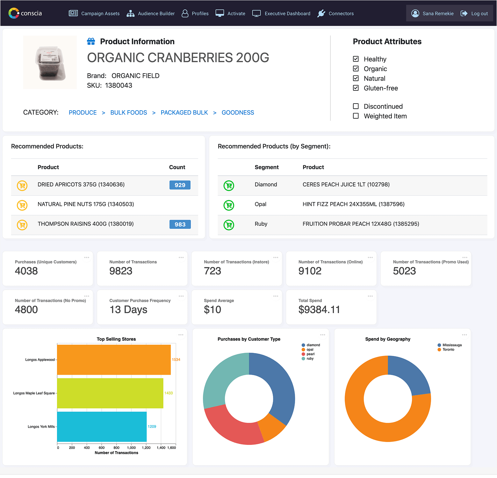
Task: Click the conscia logo
Action: (25, 13)
